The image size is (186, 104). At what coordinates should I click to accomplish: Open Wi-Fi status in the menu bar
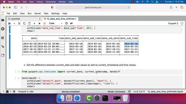tap(147, 2)
